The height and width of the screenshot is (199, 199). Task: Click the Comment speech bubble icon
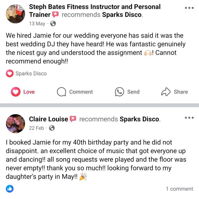[x=61, y=92]
